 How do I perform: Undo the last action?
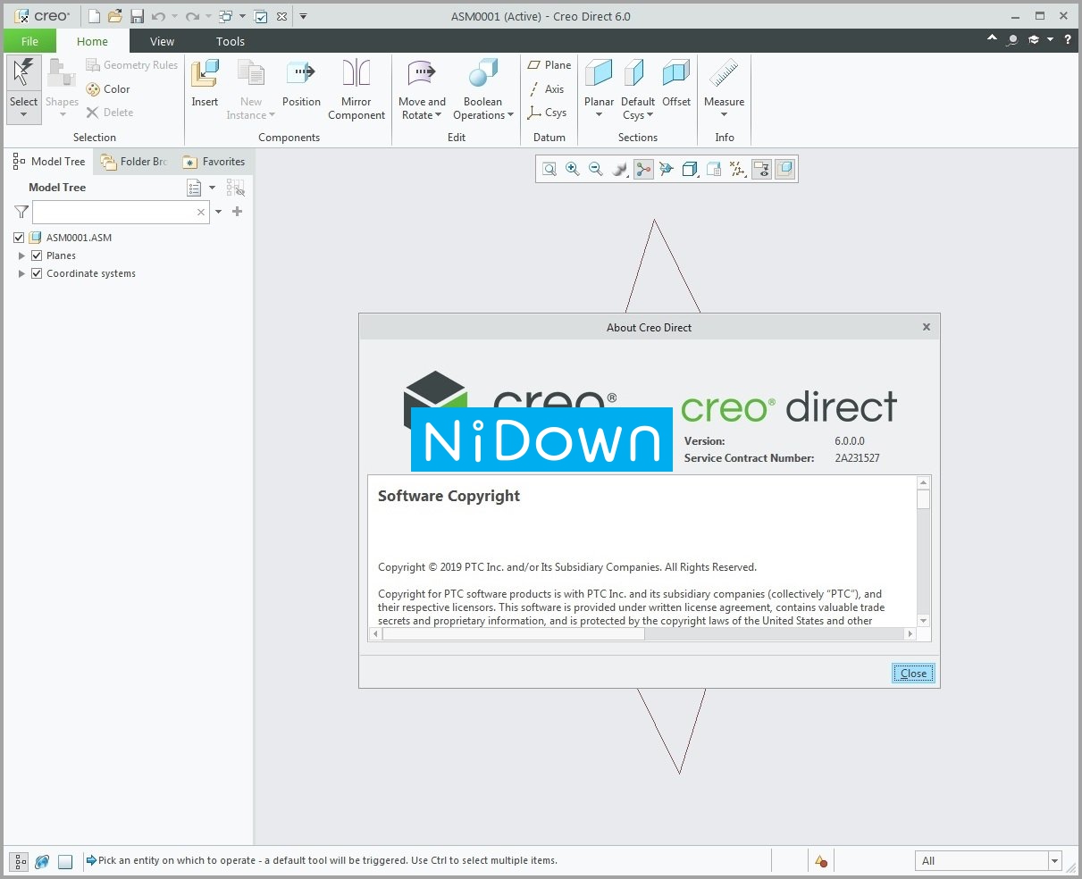click(157, 16)
